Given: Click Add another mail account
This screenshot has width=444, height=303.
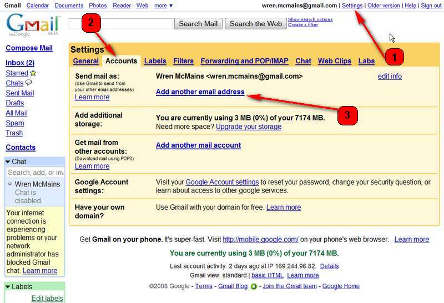Looking at the screenshot, I should click(199, 145).
